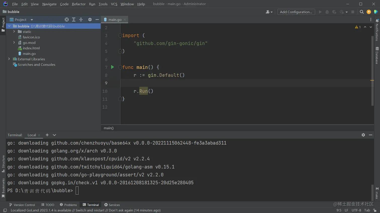Open Problems tool window
The image size is (380, 213).
68,205
